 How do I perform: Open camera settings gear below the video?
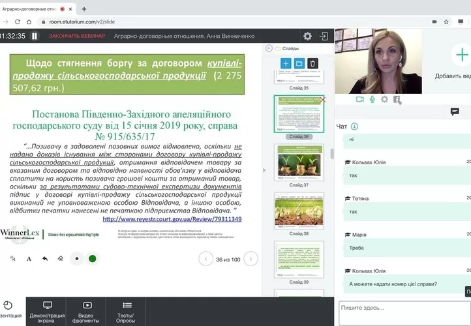(x=384, y=99)
